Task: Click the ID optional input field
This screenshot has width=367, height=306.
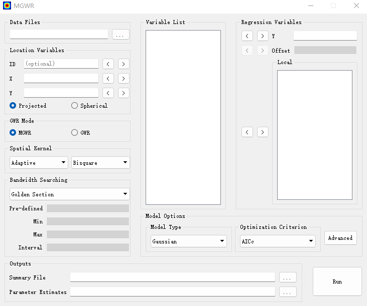Action: [61, 64]
